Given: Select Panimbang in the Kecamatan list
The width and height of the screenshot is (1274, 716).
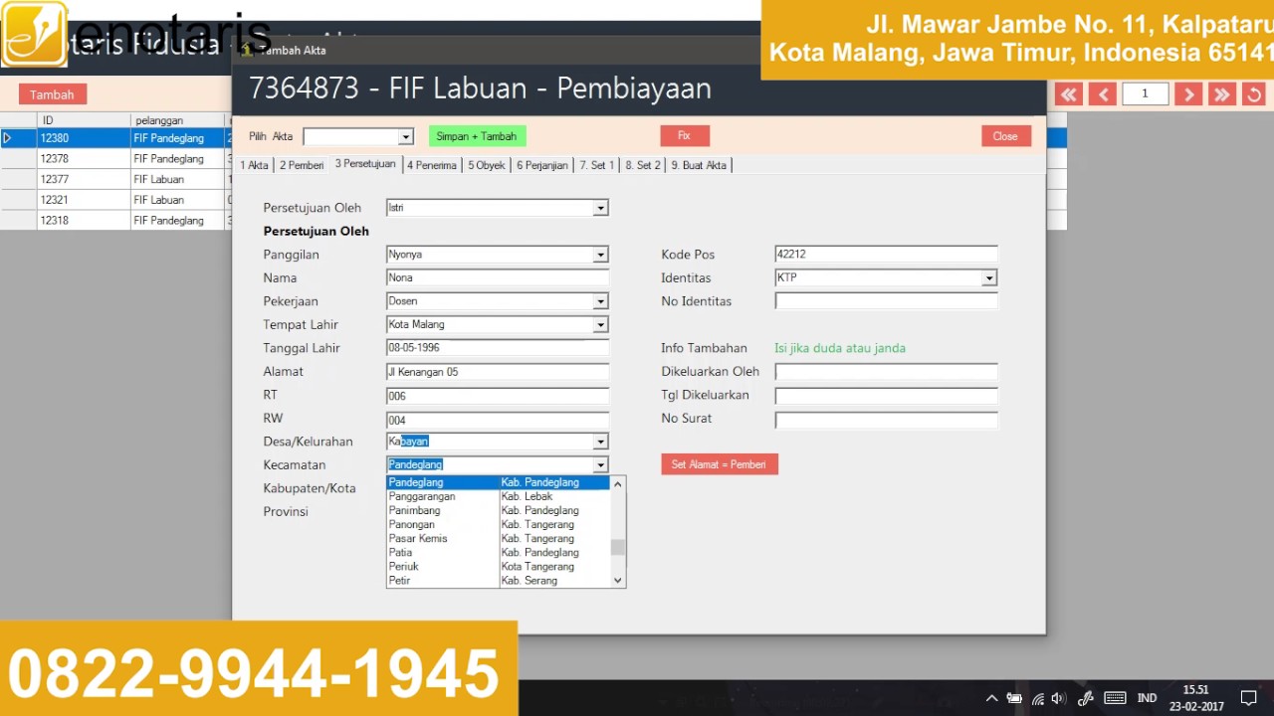Looking at the screenshot, I should click(499, 510).
